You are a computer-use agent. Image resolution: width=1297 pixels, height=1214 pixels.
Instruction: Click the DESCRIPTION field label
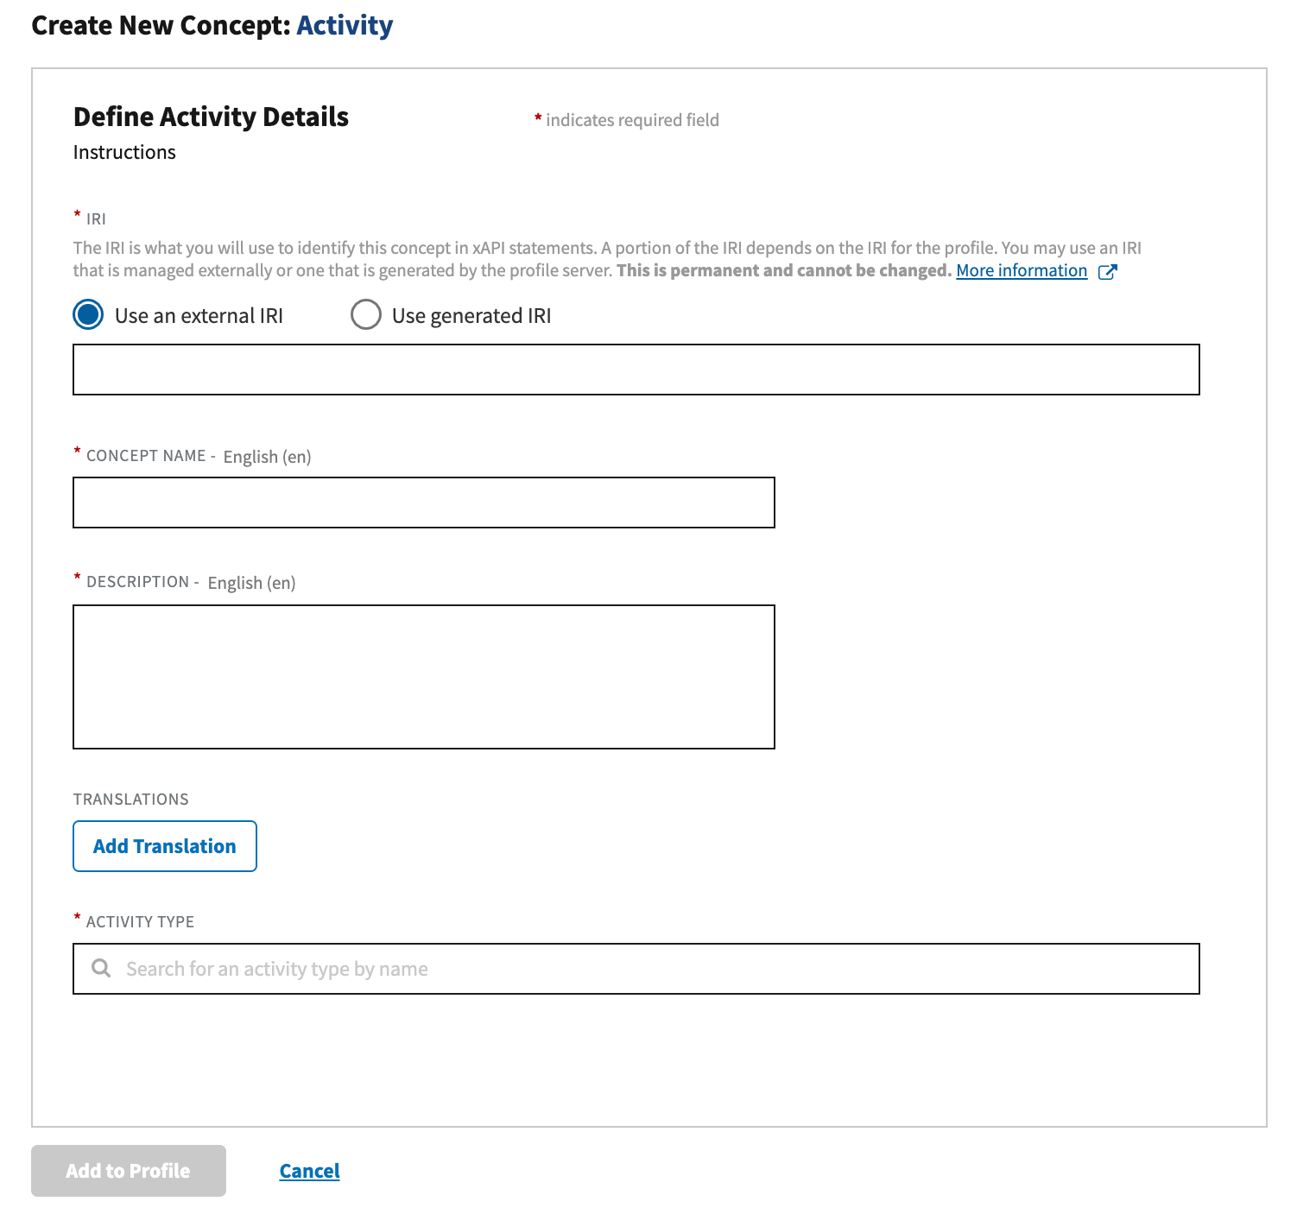(x=137, y=582)
